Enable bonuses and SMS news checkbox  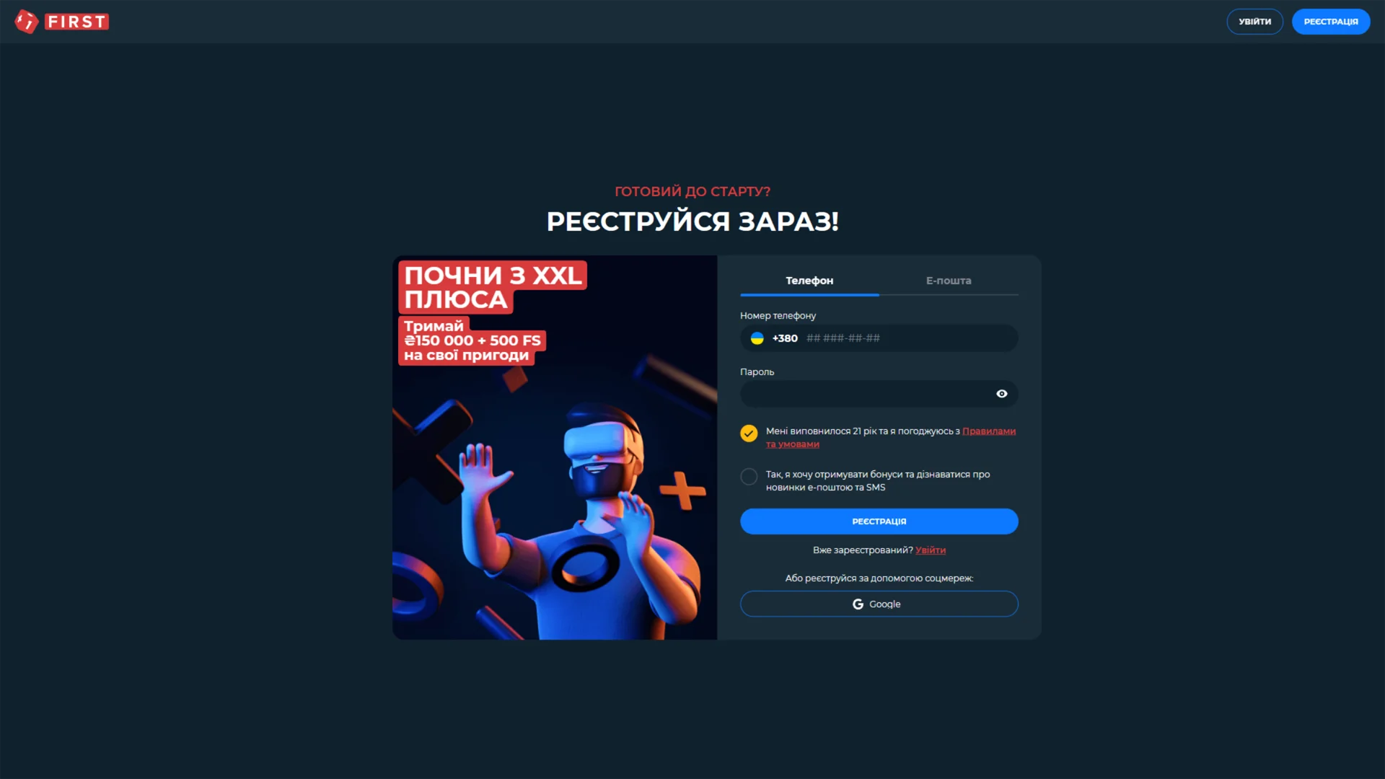pyautogui.click(x=749, y=477)
